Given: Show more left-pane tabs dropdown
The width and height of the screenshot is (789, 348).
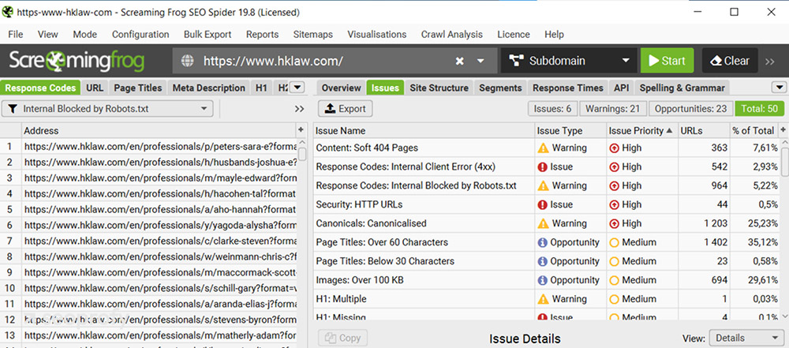Looking at the screenshot, I should click(298, 88).
